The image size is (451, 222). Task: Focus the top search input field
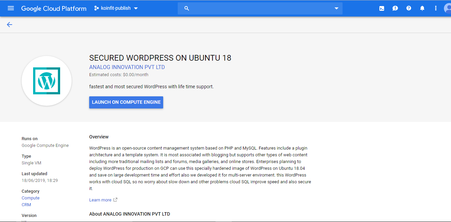pyautogui.click(x=260, y=8)
